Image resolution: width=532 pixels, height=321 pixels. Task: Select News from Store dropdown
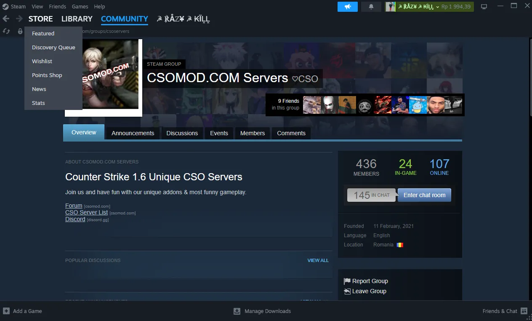click(53, 89)
